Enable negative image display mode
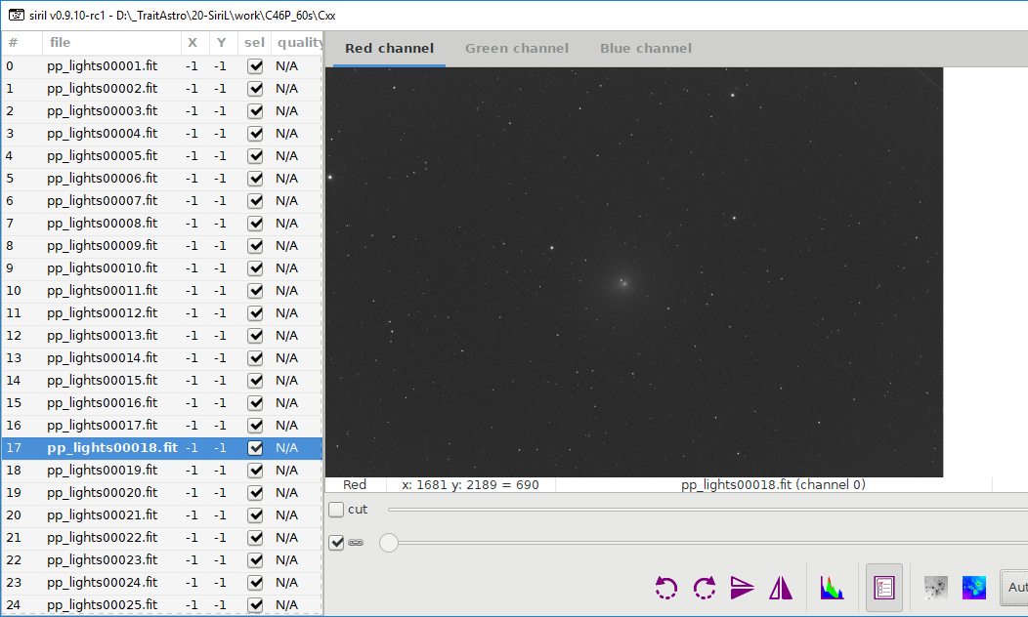The image size is (1028, 617). (x=935, y=588)
